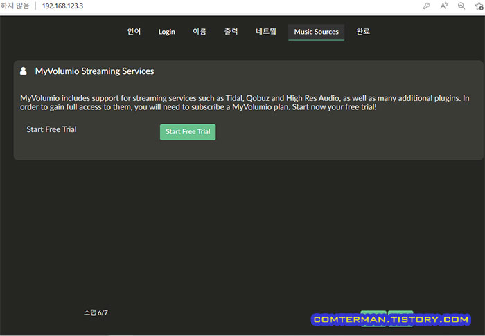Click the user icon beside MyVolumio Streaming Services

click(23, 71)
